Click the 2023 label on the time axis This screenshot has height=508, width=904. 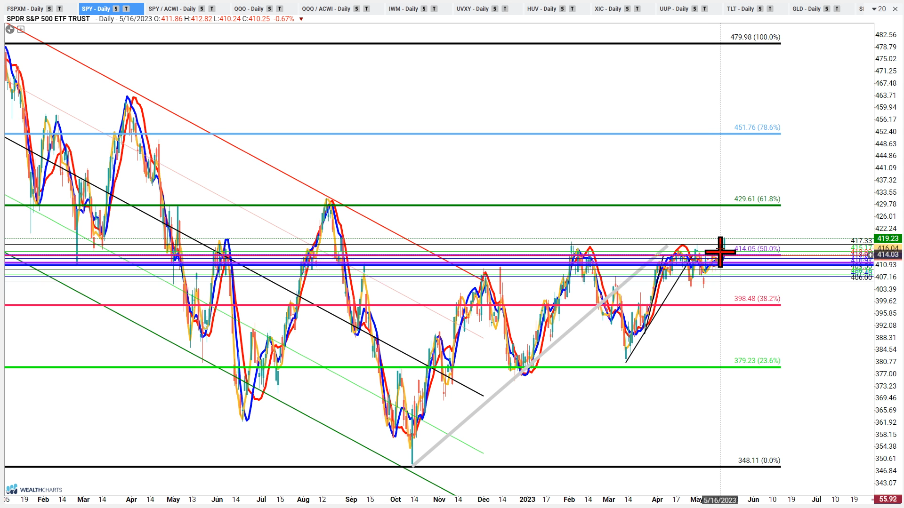[x=527, y=500]
